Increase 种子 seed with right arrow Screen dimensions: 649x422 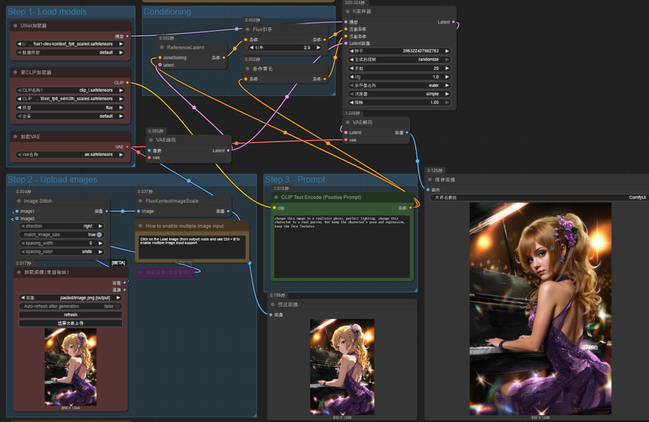tap(447, 51)
